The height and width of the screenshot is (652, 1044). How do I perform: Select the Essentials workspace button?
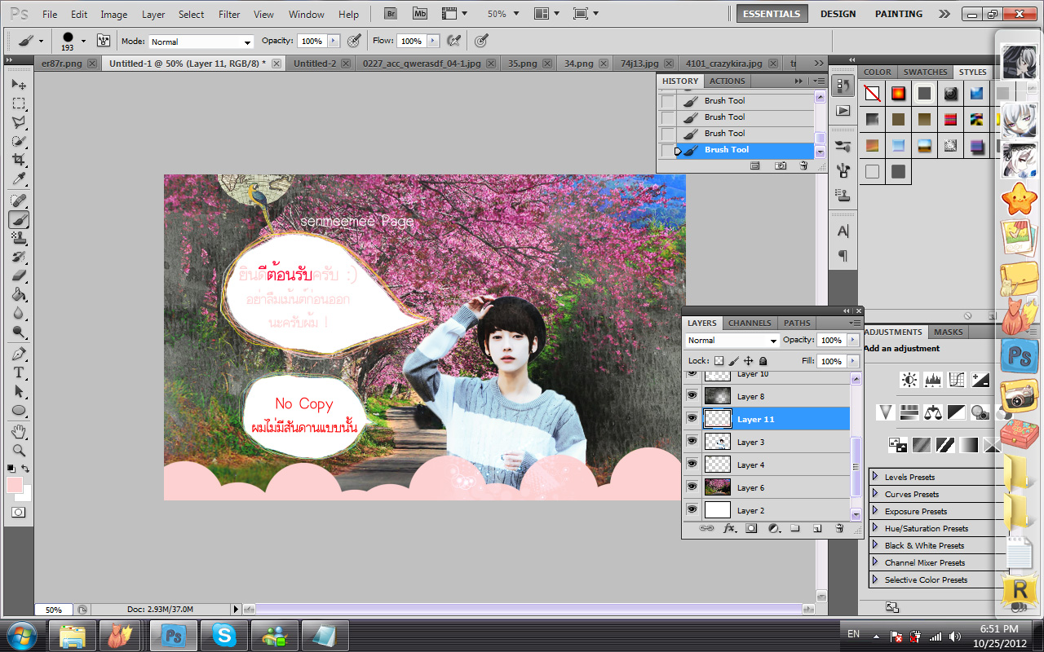pyautogui.click(x=772, y=14)
